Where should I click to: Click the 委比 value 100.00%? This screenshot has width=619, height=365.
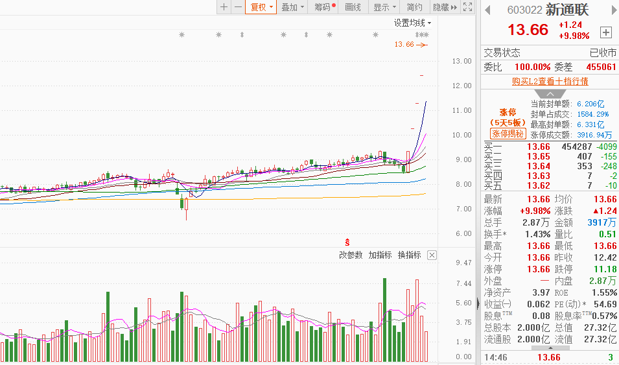(x=533, y=67)
